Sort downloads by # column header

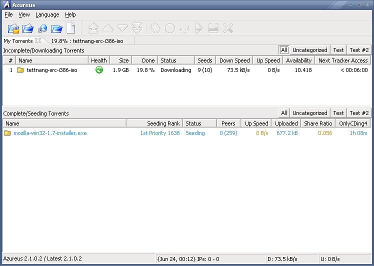pyautogui.click(x=9, y=60)
